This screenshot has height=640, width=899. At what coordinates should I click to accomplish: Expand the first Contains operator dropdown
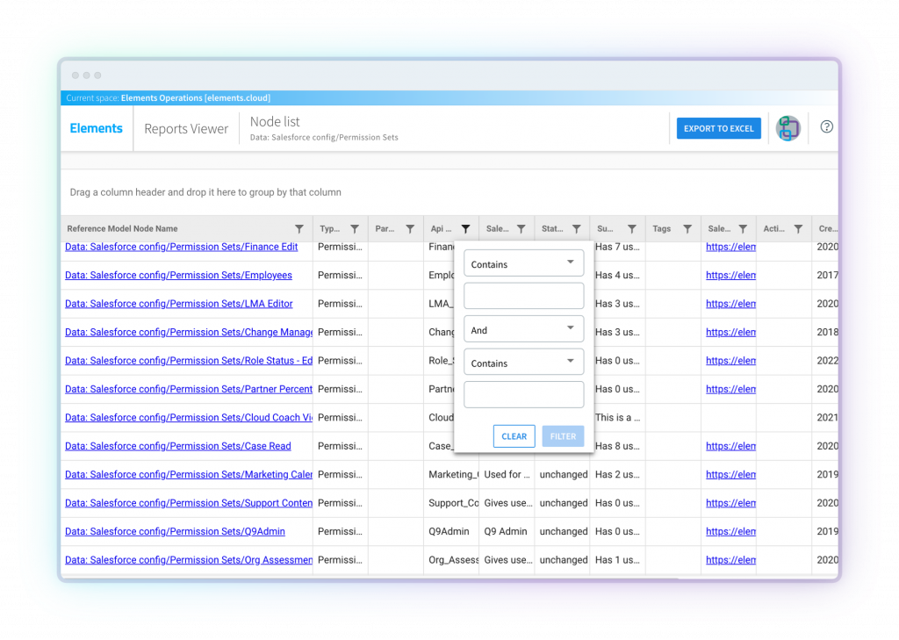(524, 263)
